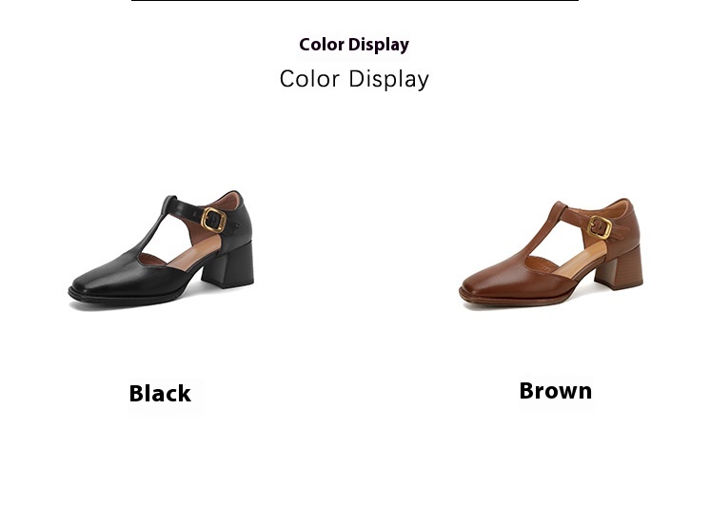Select the black T-strap shoe image
This screenshot has height=507, width=710.
161,251
